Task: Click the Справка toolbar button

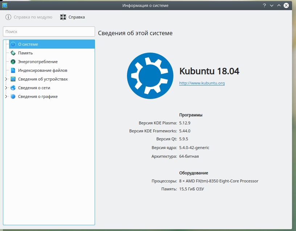Action: tap(73, 17)
